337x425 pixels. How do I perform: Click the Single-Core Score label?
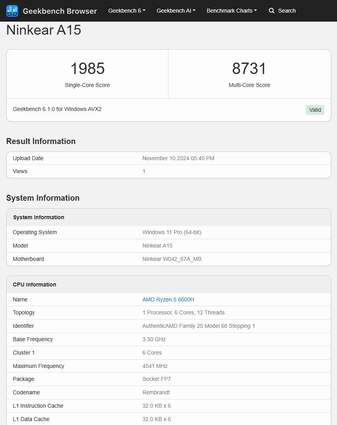pos(87,85)
